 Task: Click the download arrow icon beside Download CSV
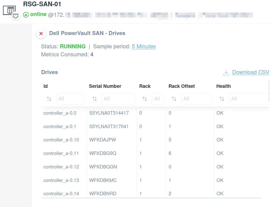[226, 72]
